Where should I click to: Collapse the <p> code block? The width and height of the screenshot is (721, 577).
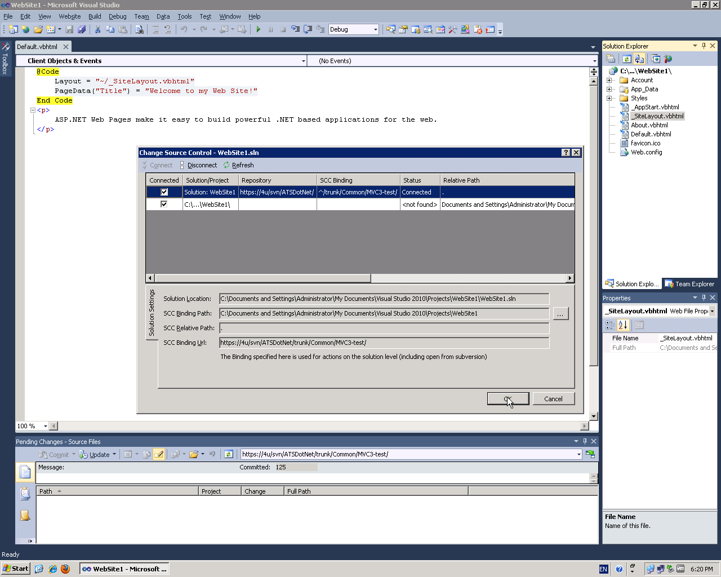pos(33,110)
